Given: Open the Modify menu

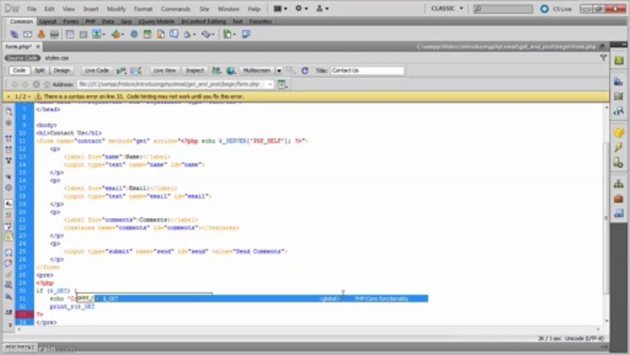Looking at the screenshot, I should [116, 9].
